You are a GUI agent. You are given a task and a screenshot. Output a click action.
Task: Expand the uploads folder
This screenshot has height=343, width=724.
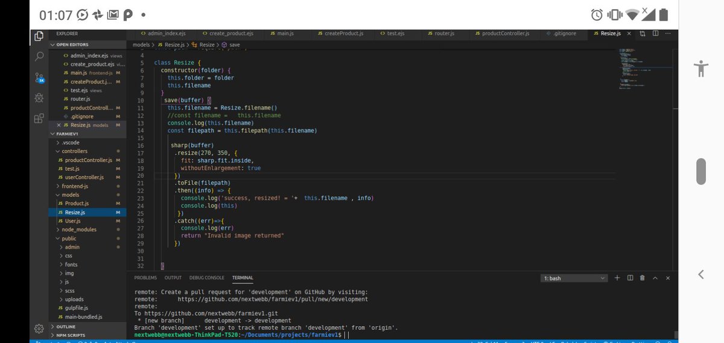74,299
